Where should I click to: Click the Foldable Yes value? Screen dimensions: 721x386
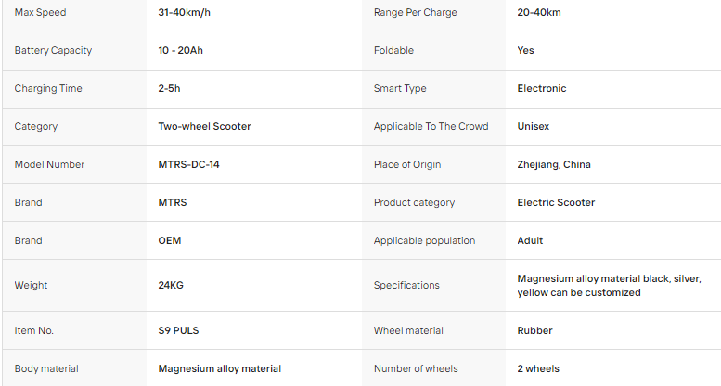point(525,51)
